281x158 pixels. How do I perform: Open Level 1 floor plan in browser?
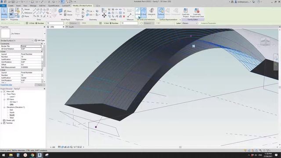(12, 97)
